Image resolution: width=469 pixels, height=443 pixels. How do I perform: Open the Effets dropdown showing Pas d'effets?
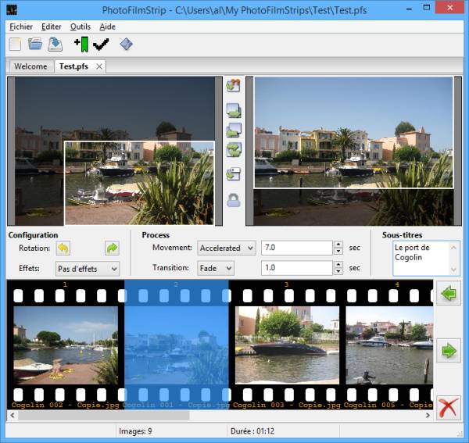pos(87,269)
